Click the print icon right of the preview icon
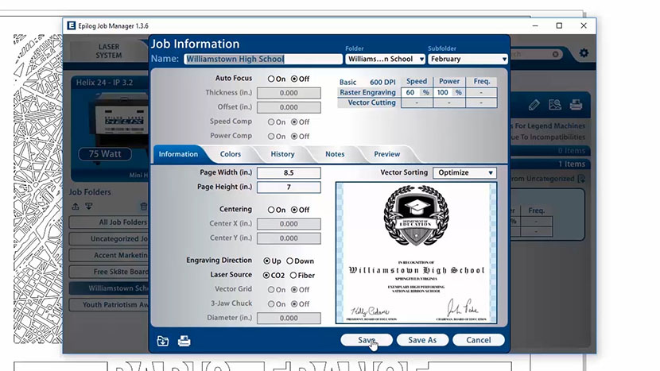This screenshot has width=660, height=371. point(576,105)
